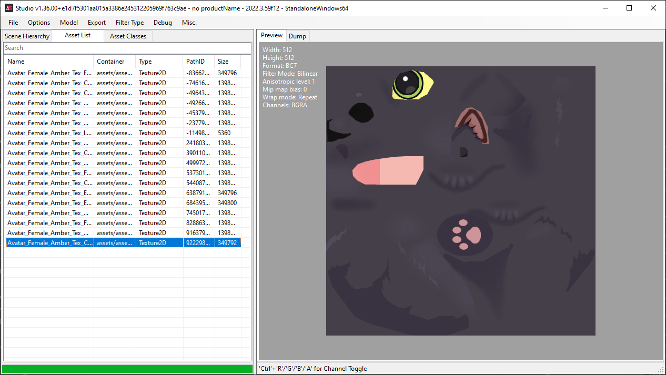
Task: Close the Studio window
Action: pos(654,8)
